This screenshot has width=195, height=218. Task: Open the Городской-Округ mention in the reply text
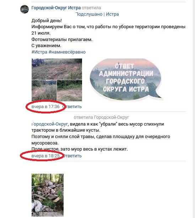50,124
